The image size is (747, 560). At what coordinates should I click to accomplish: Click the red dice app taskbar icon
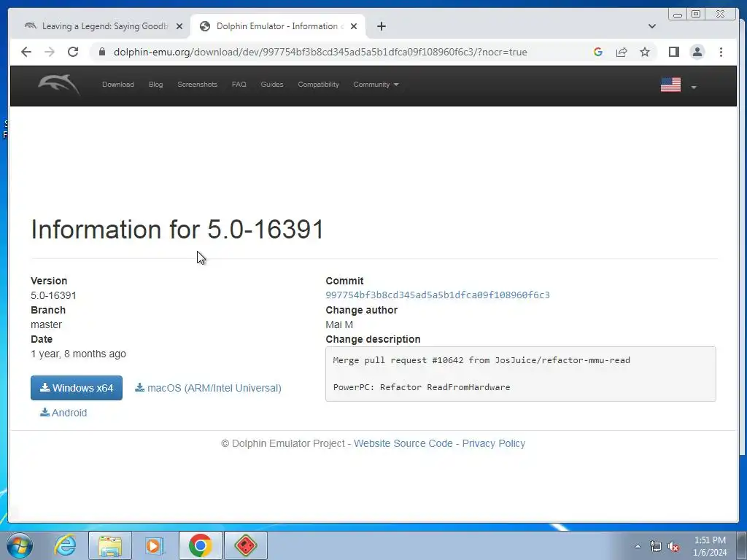[x=245, y=545]
